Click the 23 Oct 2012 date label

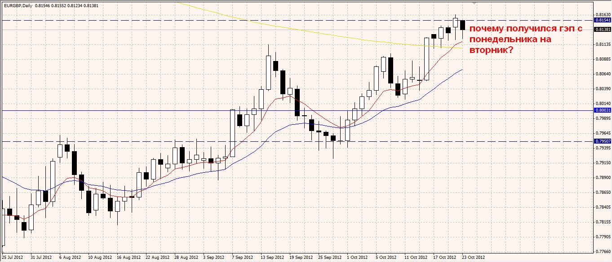click(474, 258)
